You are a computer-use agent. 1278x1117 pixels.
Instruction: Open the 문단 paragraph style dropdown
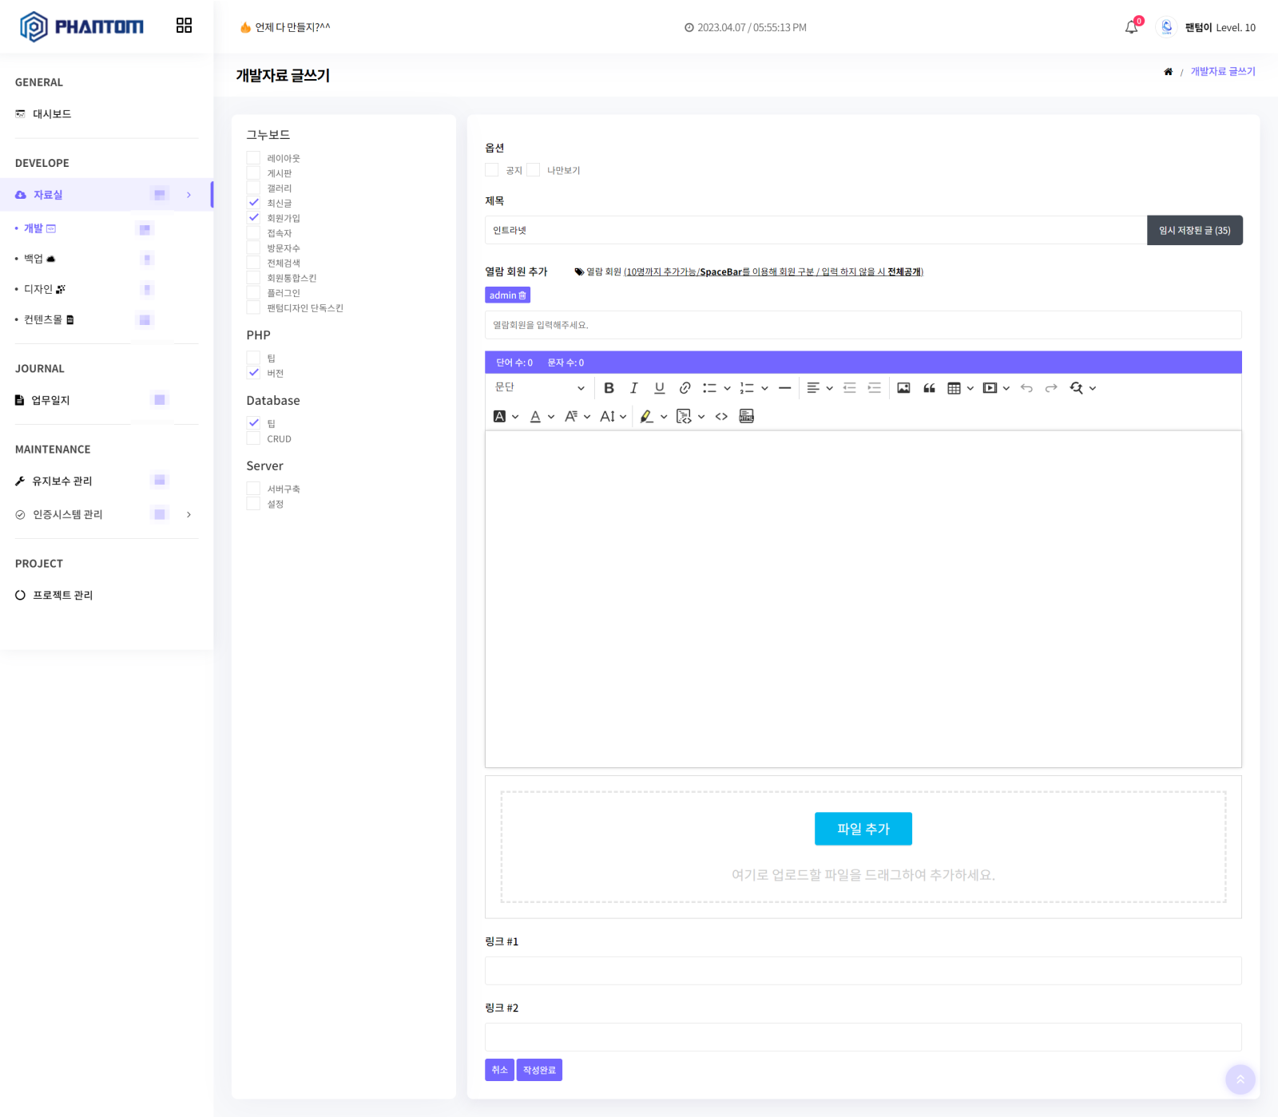pos(539,388)
